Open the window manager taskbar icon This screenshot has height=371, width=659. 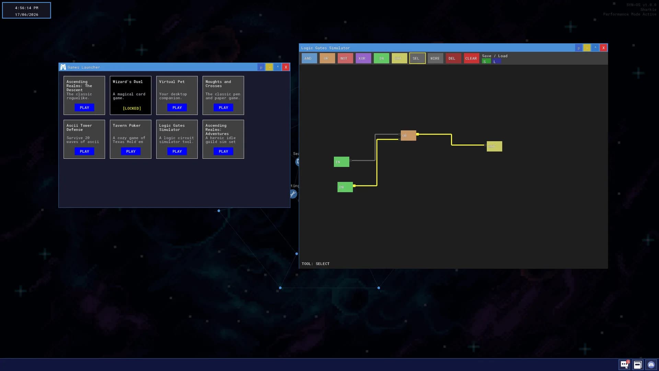pyautogui.click(x=638, y=365)
